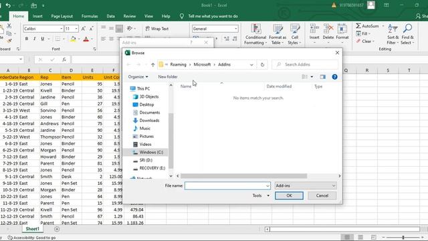Switch to the Page Layout tab
The height and width of the screenshot is (241, 428).
coord(62,16)
